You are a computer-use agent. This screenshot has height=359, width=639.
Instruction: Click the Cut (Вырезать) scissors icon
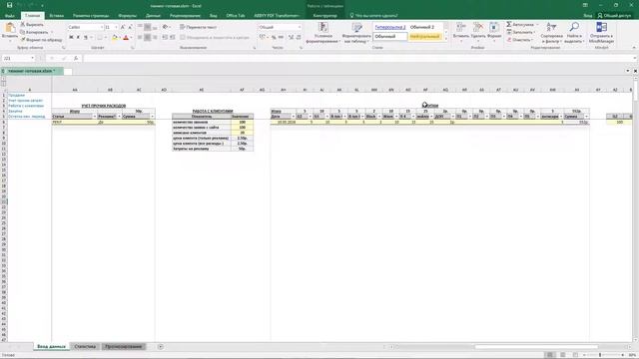(23, 24)
